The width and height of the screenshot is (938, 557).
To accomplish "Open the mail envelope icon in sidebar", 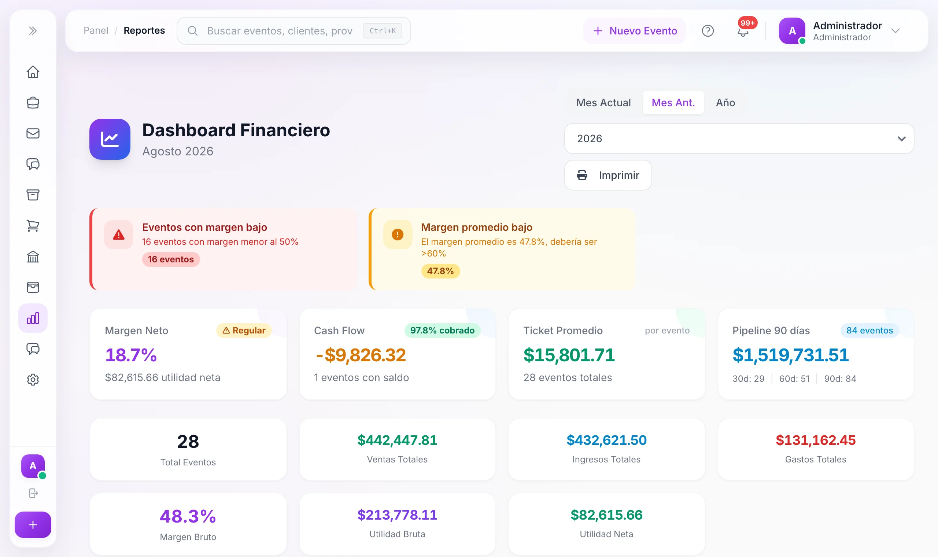I will click(x=33, y=133).
